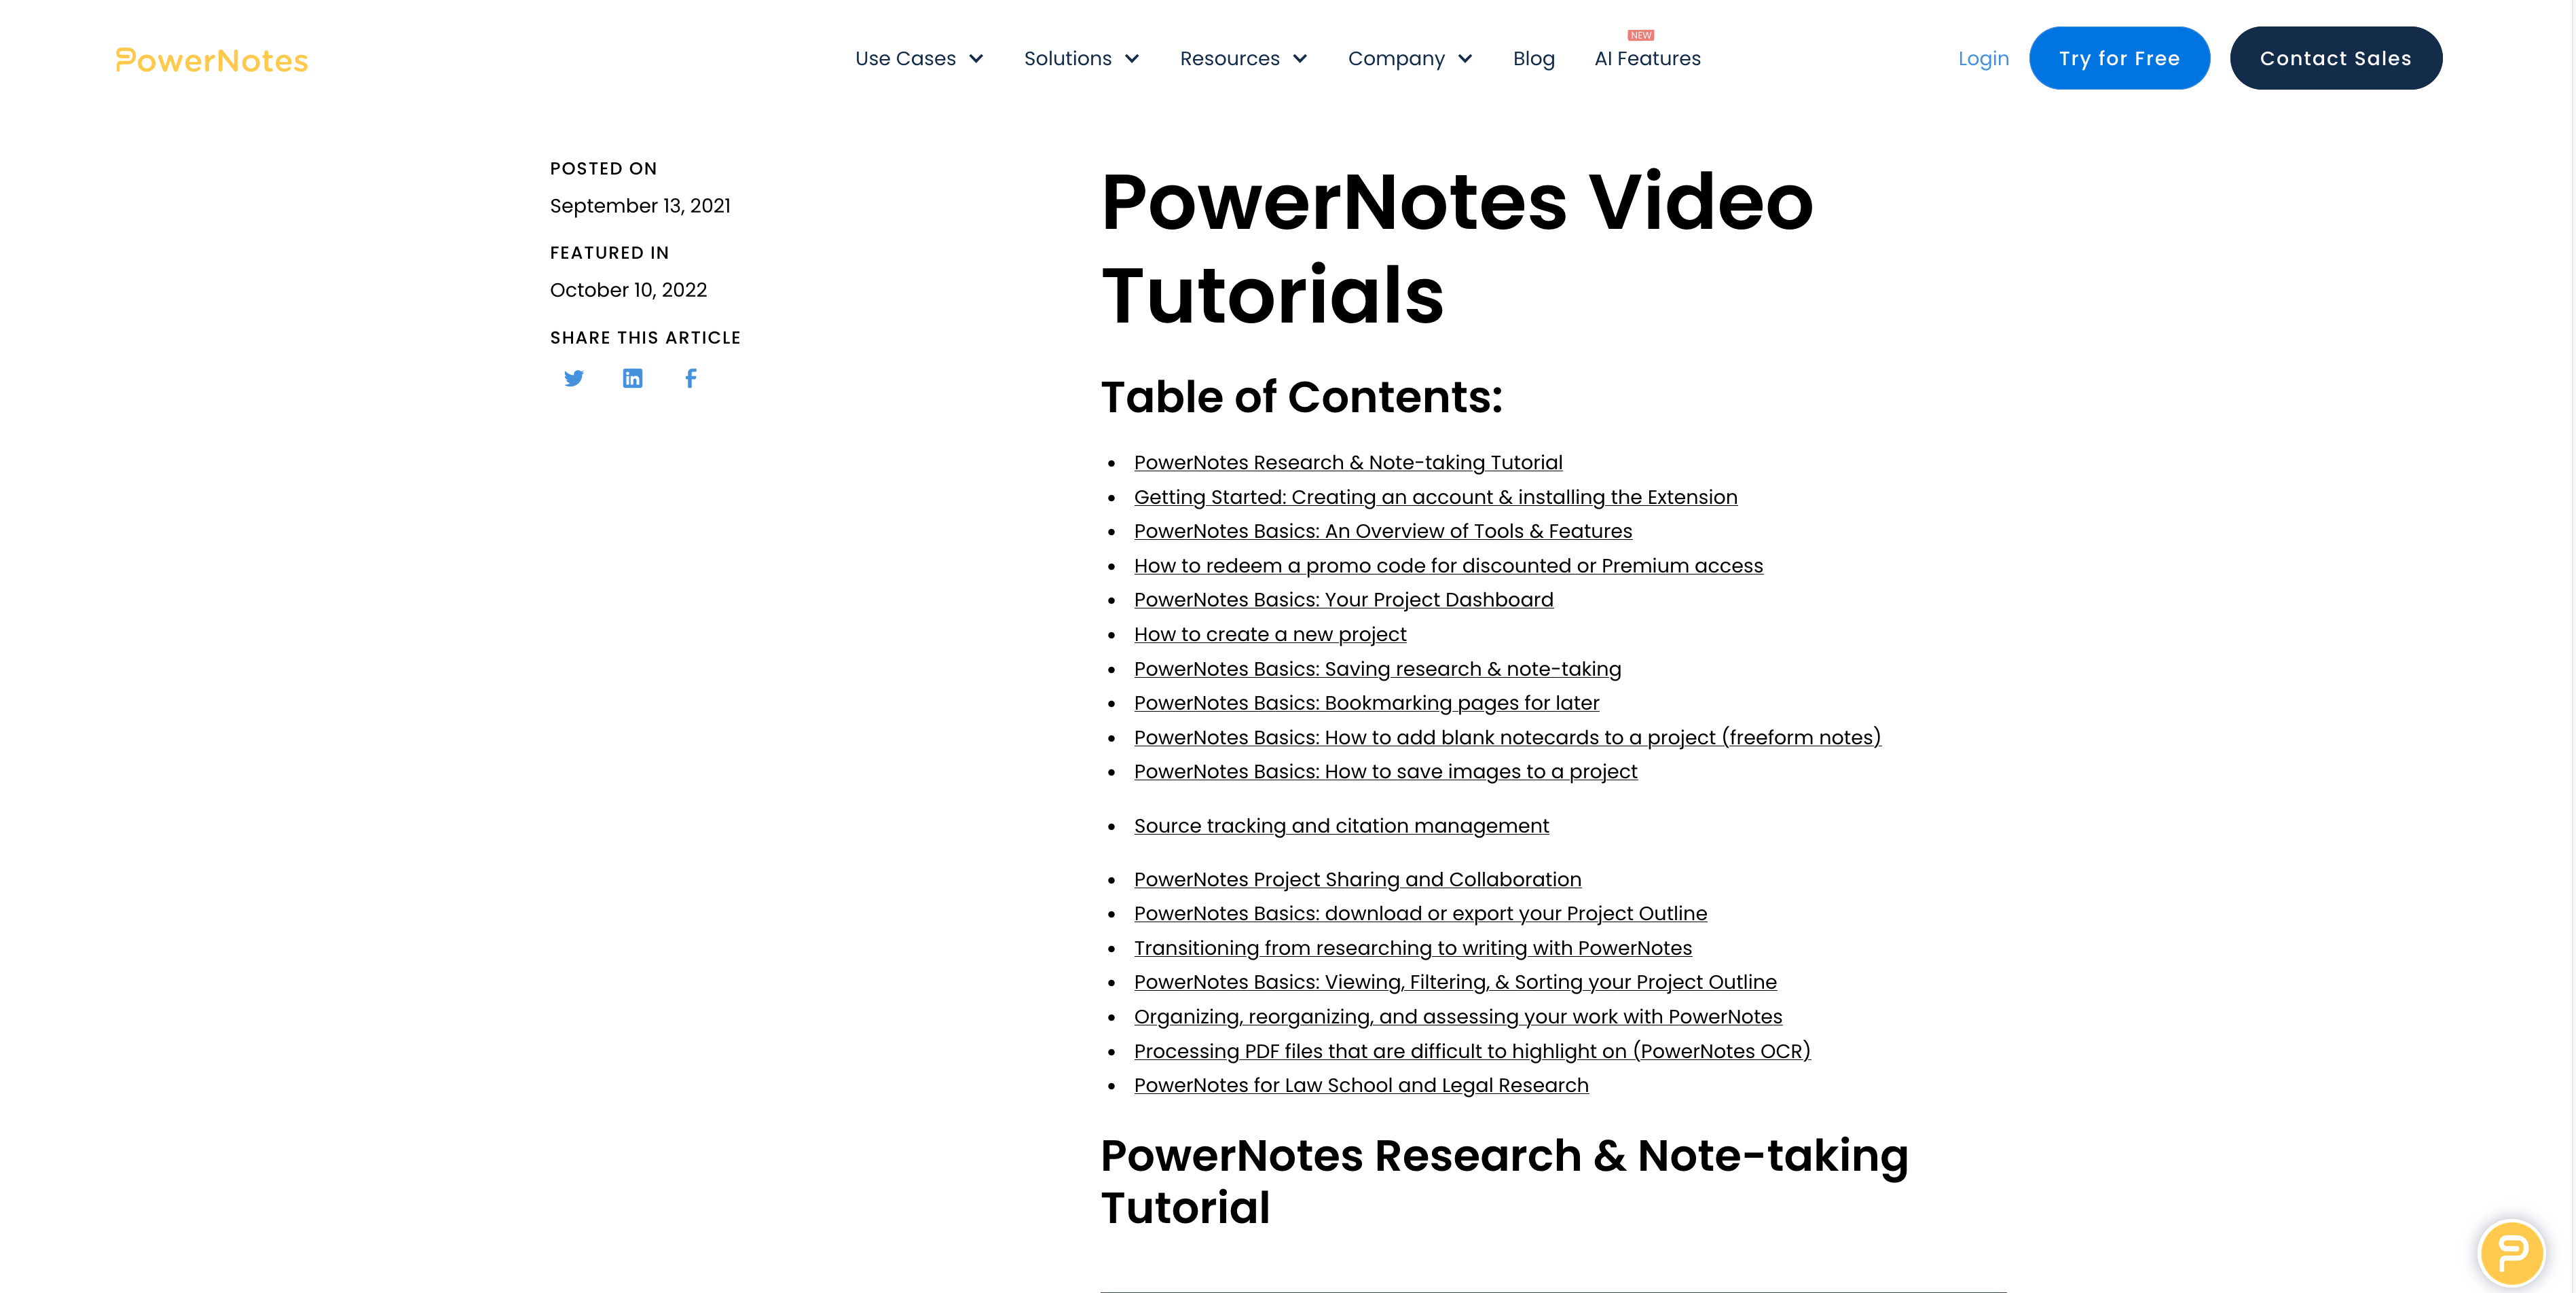Click the Twitter share icon
2576x1293 pixels.
tap(574, 378)
